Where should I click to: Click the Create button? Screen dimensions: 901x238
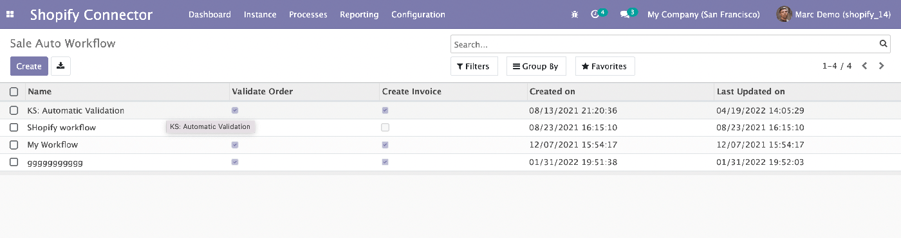29,66
